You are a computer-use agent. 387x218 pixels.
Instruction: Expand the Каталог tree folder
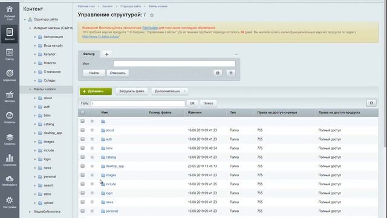point(35,54)
